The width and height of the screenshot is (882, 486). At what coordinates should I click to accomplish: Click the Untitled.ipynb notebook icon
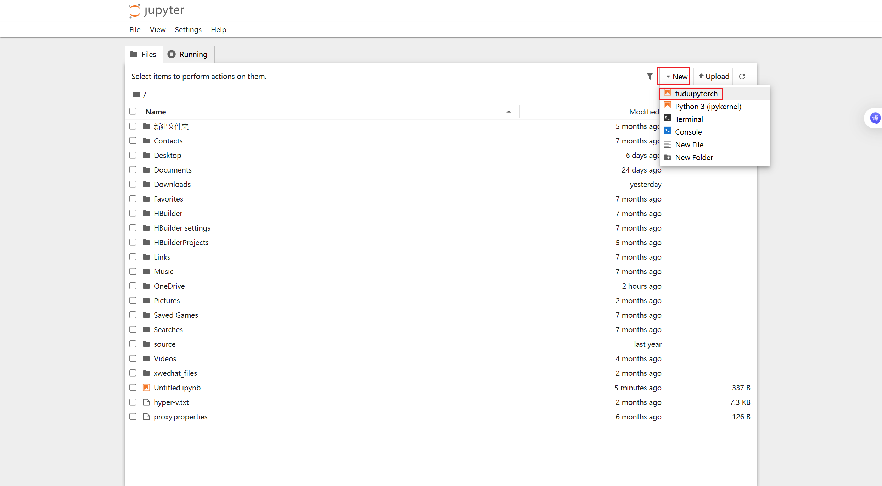146,388
